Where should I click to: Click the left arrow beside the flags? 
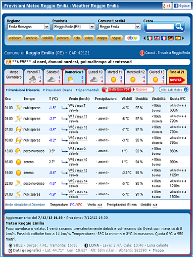point(145,38)
